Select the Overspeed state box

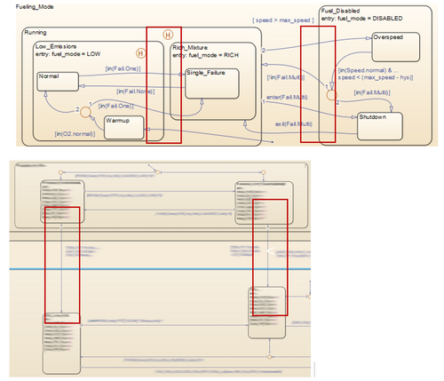pos(396,47)
